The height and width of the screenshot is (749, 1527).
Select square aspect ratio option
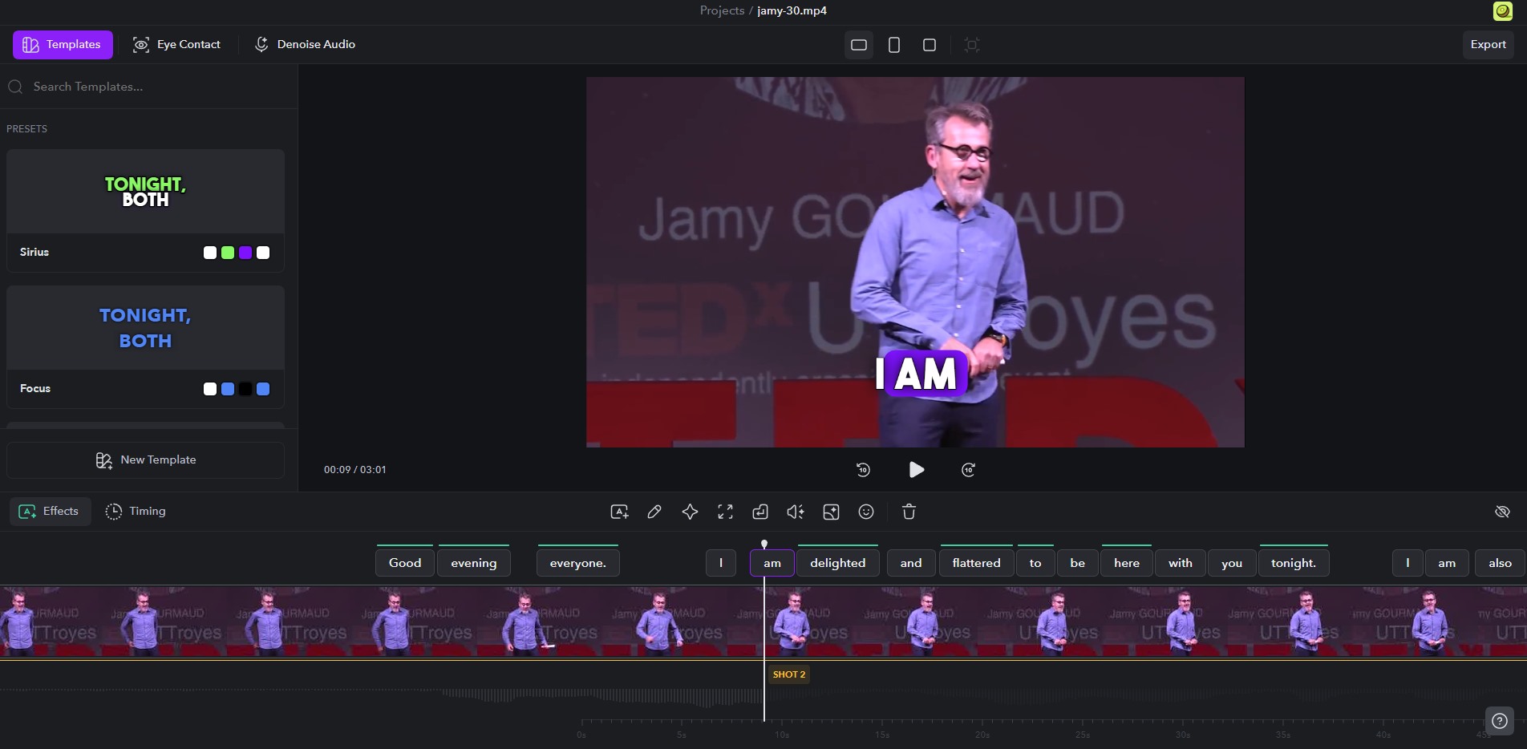click(x=930, y=45)
